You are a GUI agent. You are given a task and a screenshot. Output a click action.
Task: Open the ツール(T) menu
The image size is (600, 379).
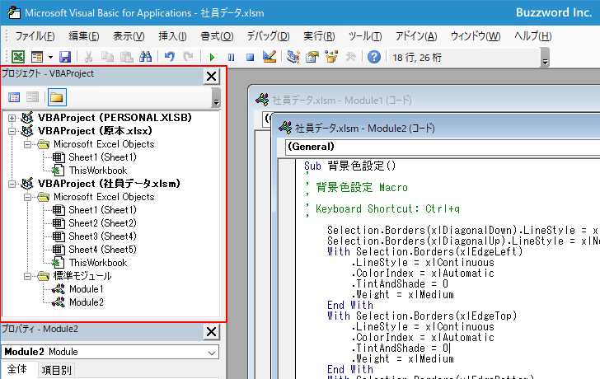[365, 36]
